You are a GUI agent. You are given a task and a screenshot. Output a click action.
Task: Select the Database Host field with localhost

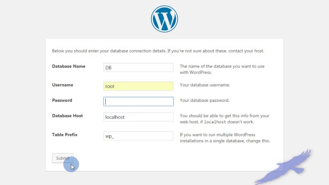tap(138, 117)
